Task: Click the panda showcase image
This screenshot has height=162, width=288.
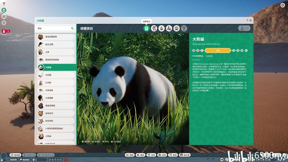Action: click(133, 89)
